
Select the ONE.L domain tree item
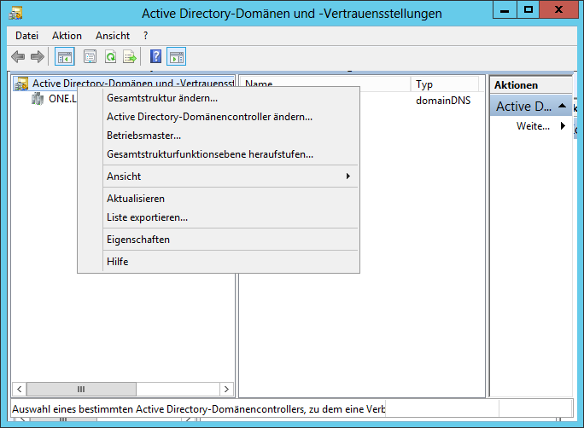pyautogui.click(x=62, y=99)
